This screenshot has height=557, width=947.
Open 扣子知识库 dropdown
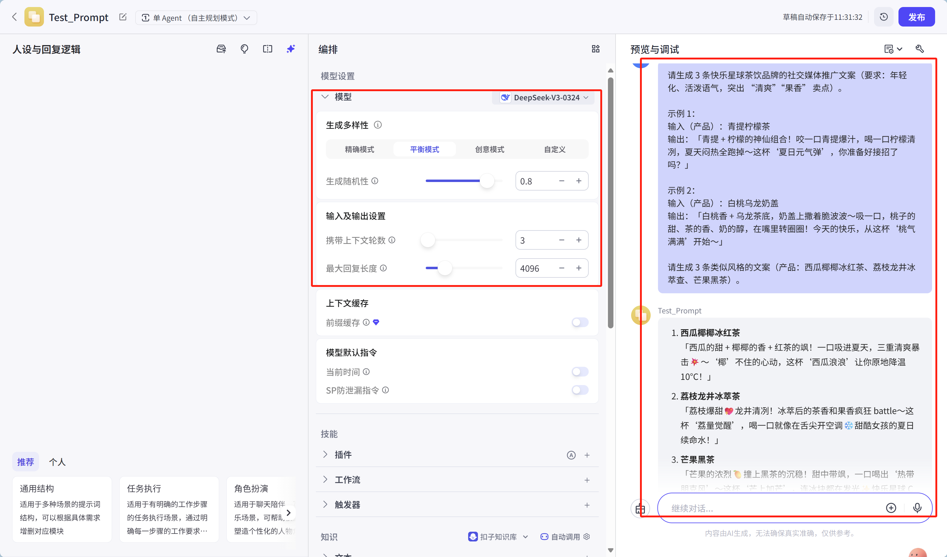pos(498,537)
